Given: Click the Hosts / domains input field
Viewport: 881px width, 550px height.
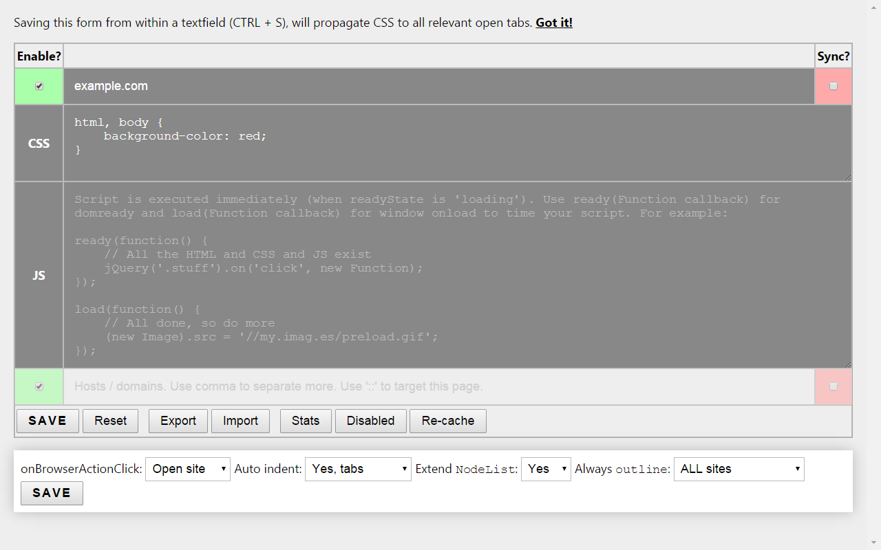Looking at the screenshot, I should pos(439,386).
